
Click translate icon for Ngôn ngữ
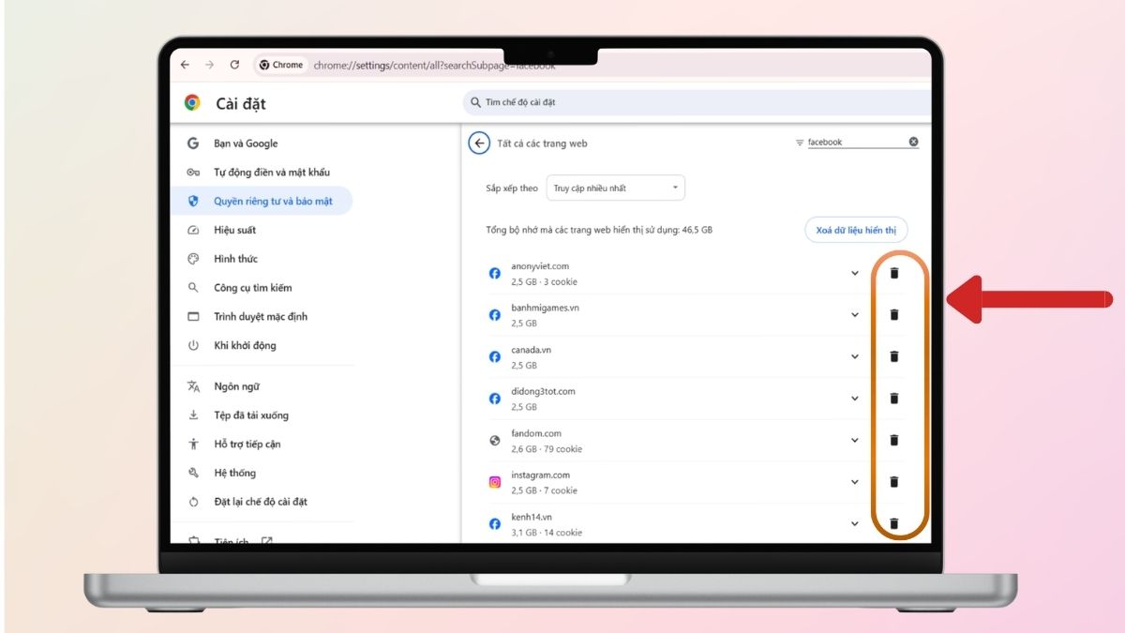[193, 386]
